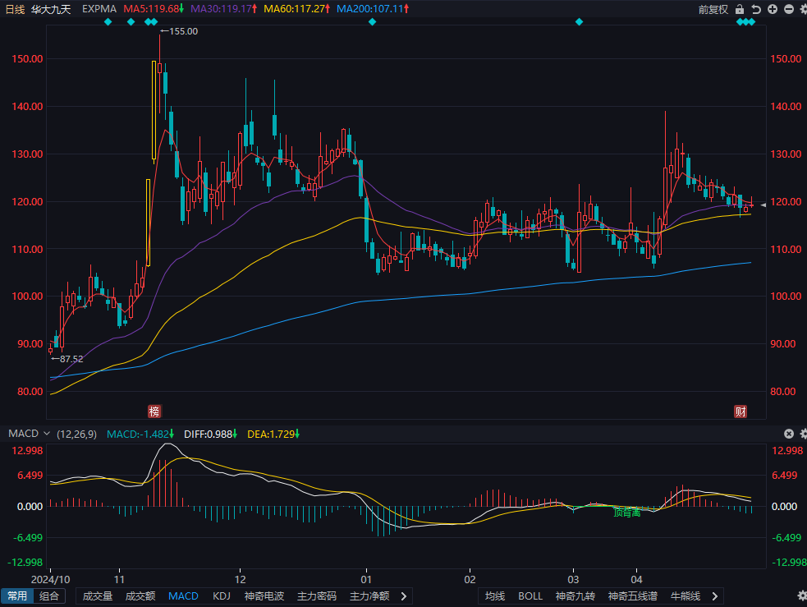Click the current price arrow on right axis
The width and height of the screenshot is (807, 607).
pos(763,205)
